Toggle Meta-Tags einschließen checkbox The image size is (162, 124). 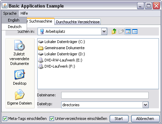tap(5, 119)
